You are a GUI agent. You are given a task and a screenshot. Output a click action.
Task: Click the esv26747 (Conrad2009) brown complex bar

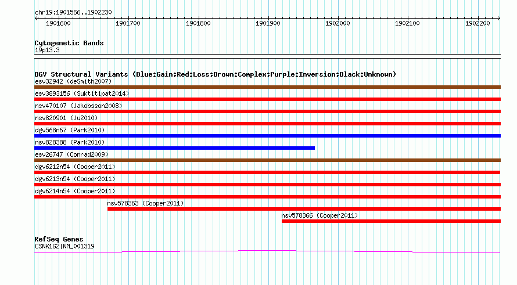pos(267,160)
